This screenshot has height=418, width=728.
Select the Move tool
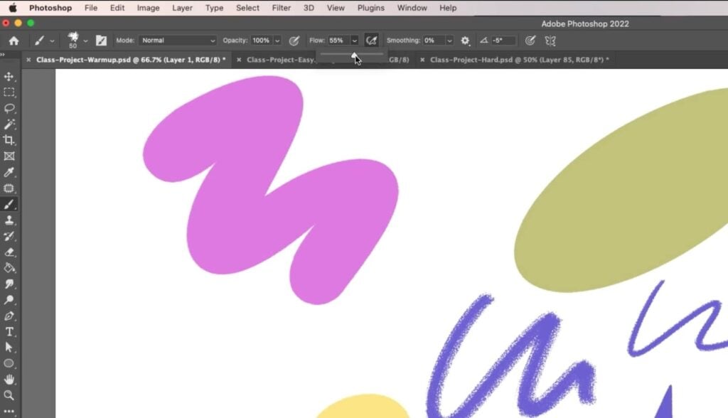click(x=9, y=76)
